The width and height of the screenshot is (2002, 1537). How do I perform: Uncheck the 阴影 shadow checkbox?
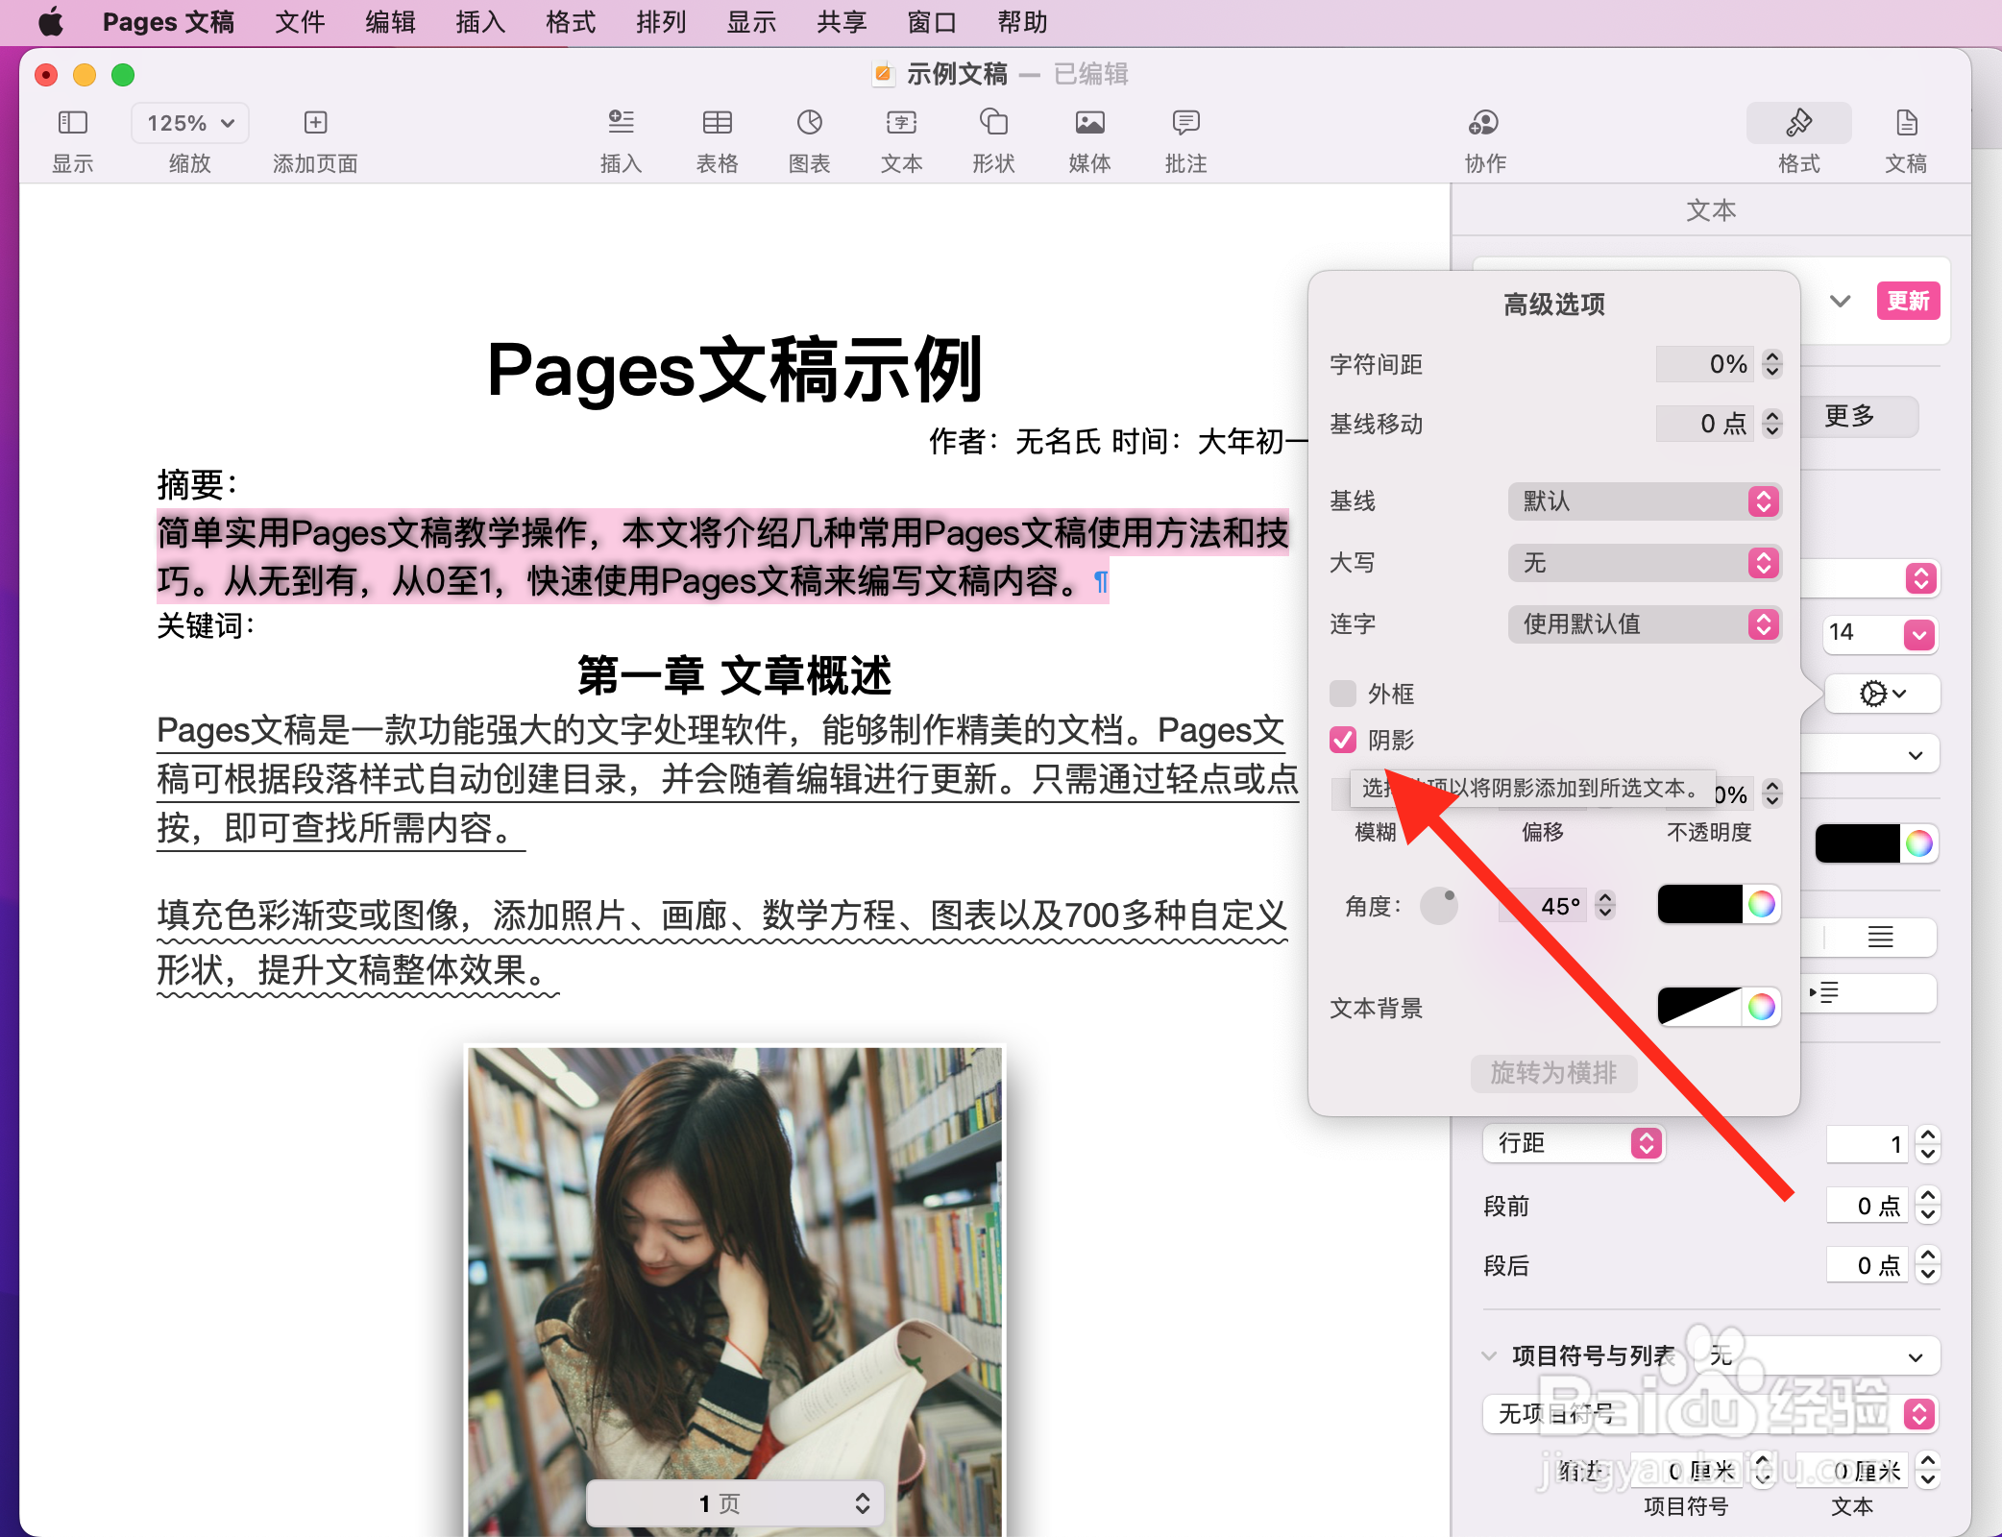point(1343,739)
